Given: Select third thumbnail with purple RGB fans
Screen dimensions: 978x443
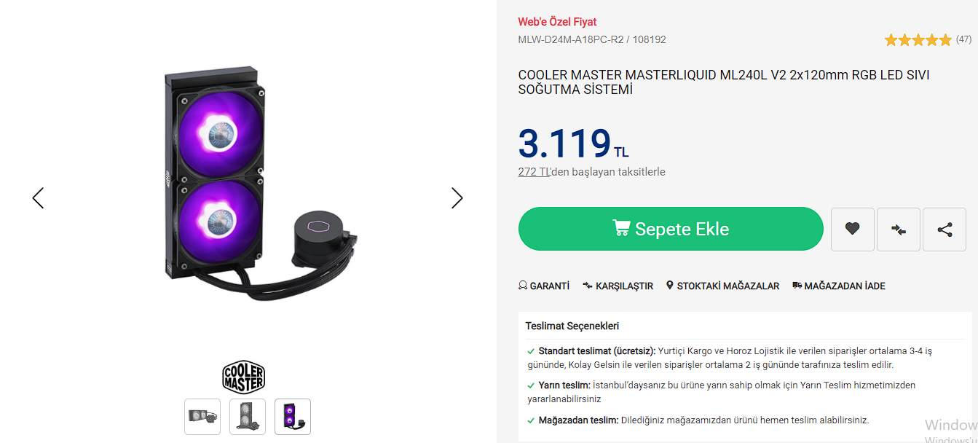Looking at the screenshot, I should tap(293, 417).
